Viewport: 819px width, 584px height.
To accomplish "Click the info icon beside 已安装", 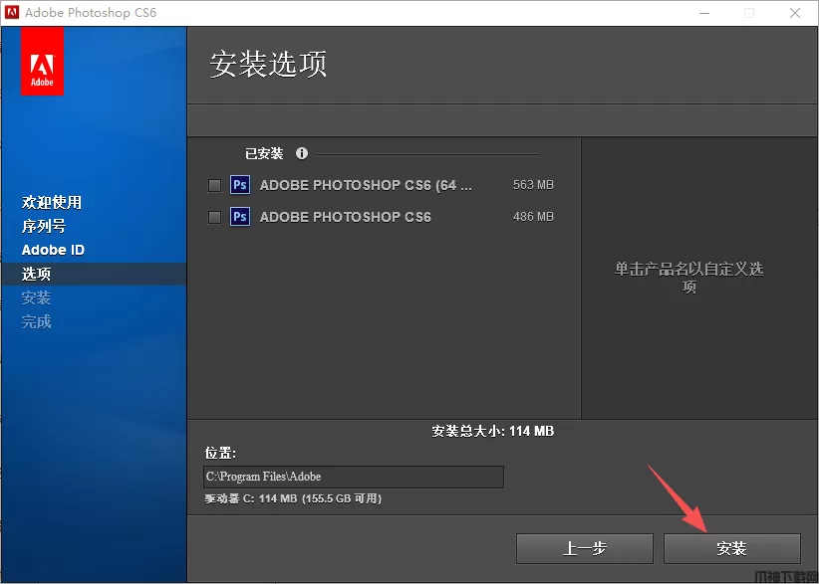I will tap(302, 153).
